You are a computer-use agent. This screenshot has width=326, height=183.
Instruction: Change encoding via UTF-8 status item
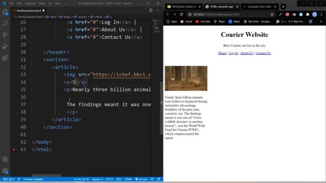pyautogui.click(x=110, y=179)
